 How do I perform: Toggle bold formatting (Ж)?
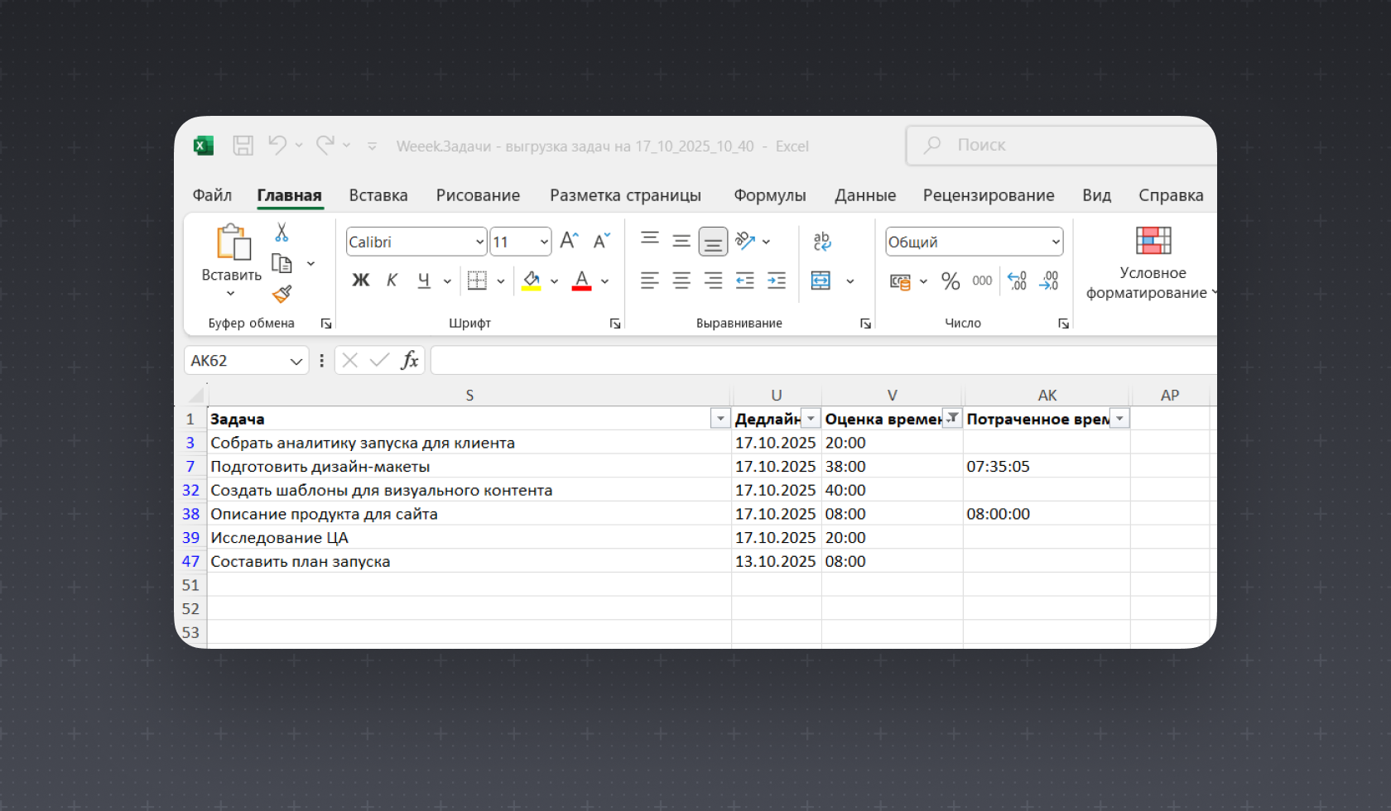pos(361,281)
